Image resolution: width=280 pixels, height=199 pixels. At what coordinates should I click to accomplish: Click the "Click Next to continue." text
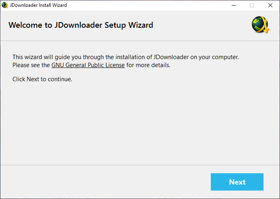click(x=42, y=79)
